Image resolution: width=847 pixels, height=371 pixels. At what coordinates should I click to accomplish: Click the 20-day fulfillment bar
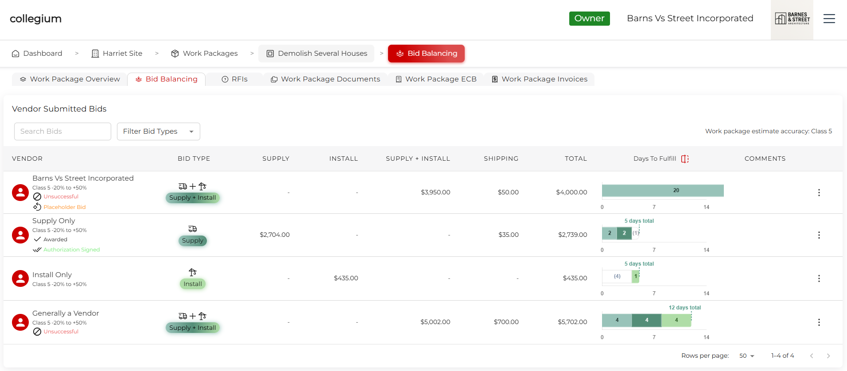click(663, 190)
